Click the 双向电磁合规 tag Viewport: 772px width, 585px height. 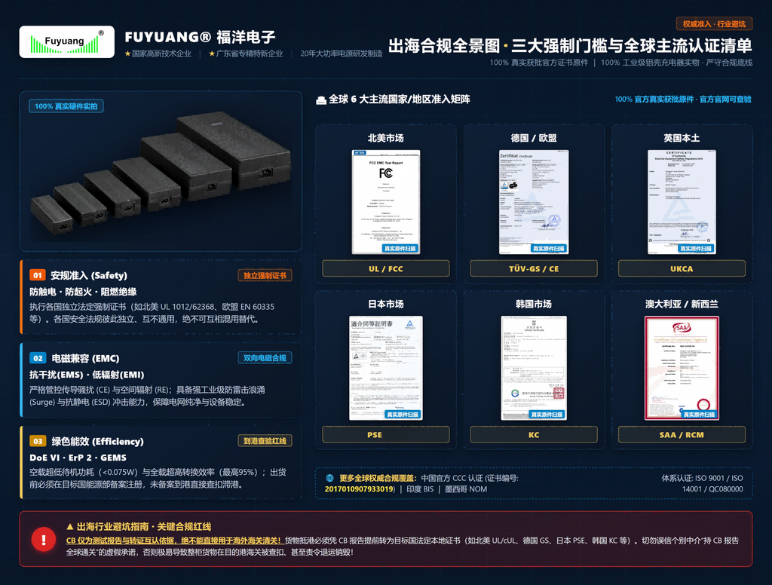tap(265, 358)
